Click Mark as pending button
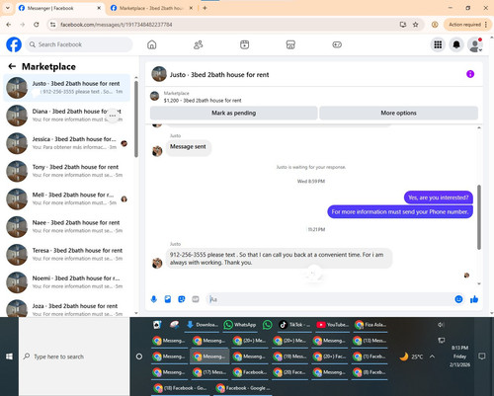494x396 pixels. [x=234, y=113]
